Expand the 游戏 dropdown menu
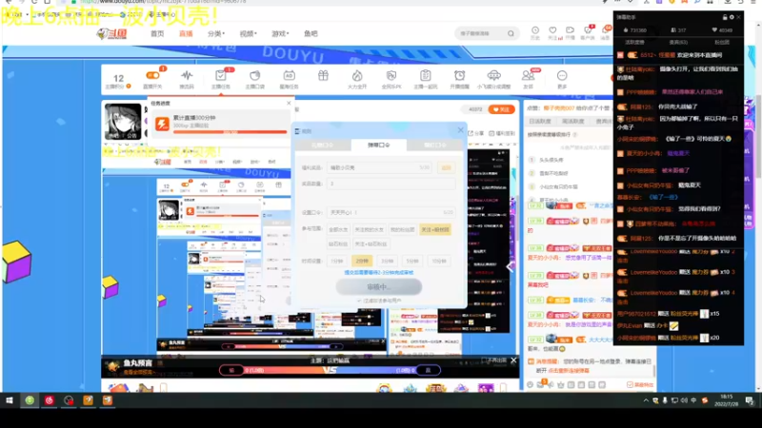This screenshot has width=762, height=428. [280, 33]
